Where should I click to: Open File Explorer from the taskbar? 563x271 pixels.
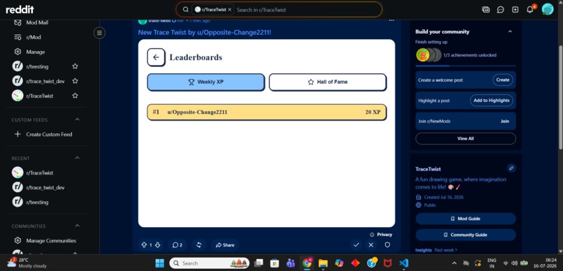click(323, 263)
